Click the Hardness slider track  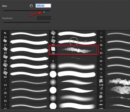coord(27,23)
